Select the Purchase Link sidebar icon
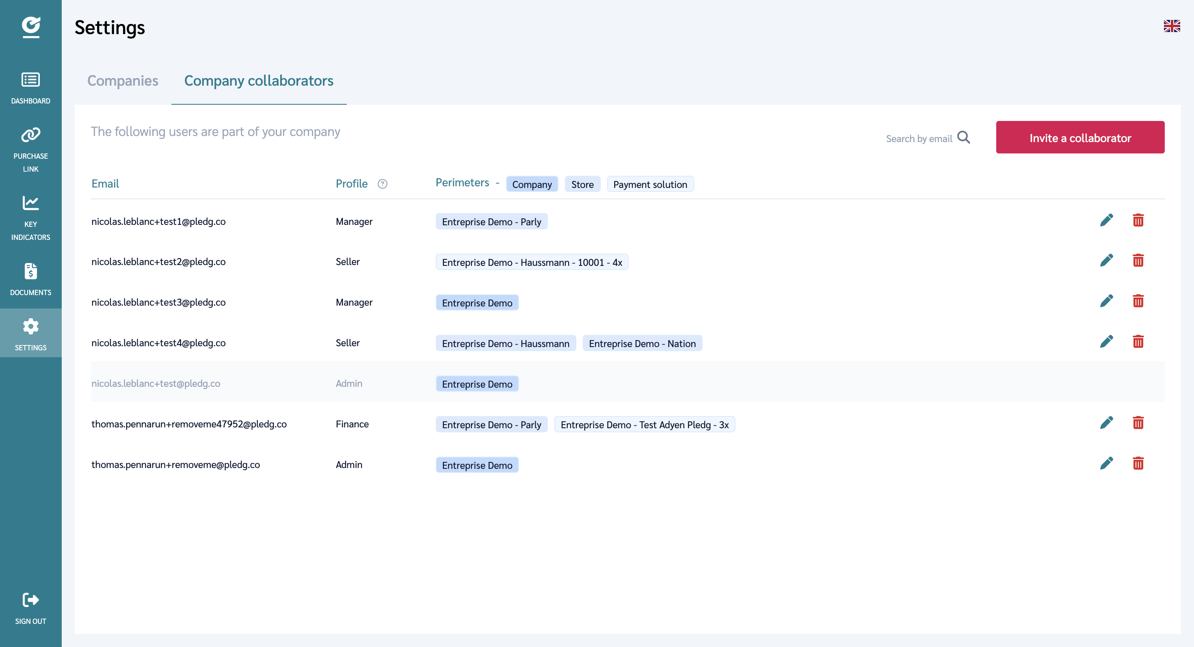Screen dimensions: 1194x647 click(30, 135)
